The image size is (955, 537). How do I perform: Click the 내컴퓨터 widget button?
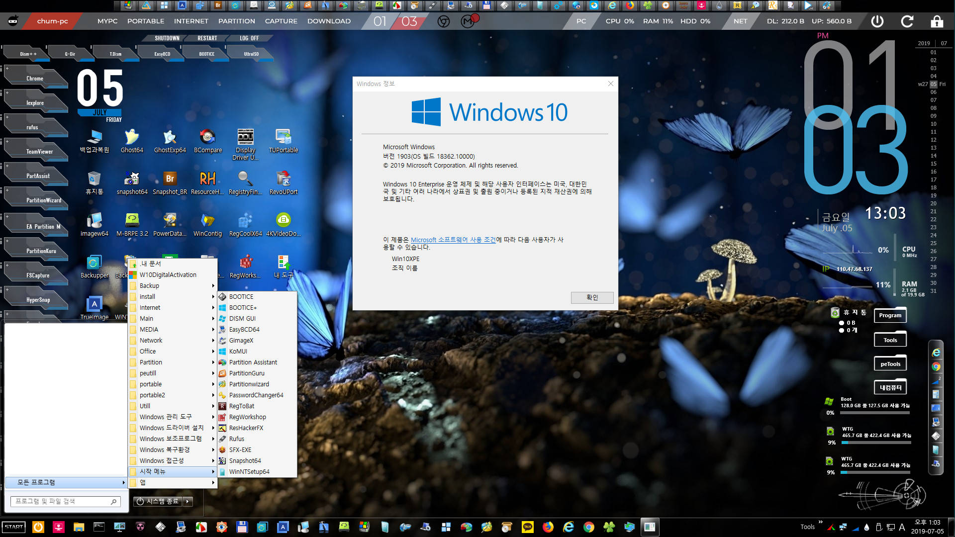(890, 388)
